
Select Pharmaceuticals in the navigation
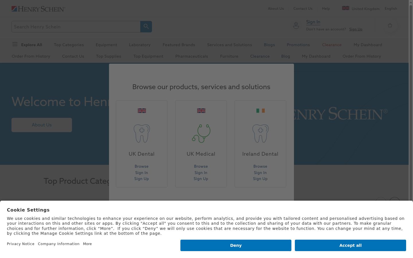click(192, 56)
